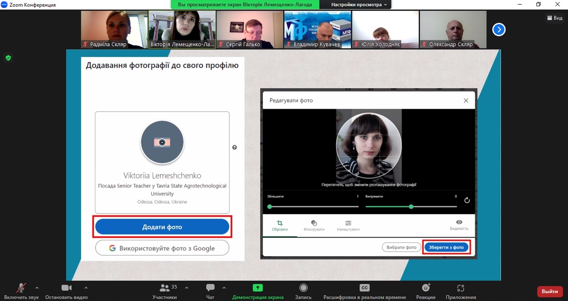The image size is (568, 301).
Task: Open live transcription CC icon
Action: point(365,288)
